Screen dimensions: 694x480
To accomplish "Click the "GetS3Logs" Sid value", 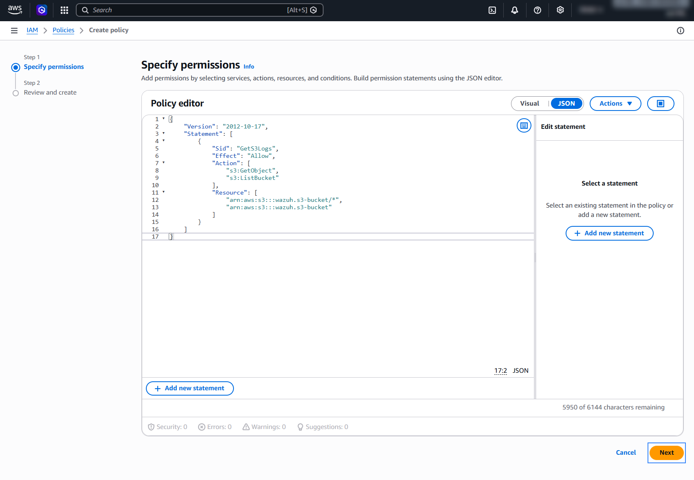I will click(x=256, y=148).
